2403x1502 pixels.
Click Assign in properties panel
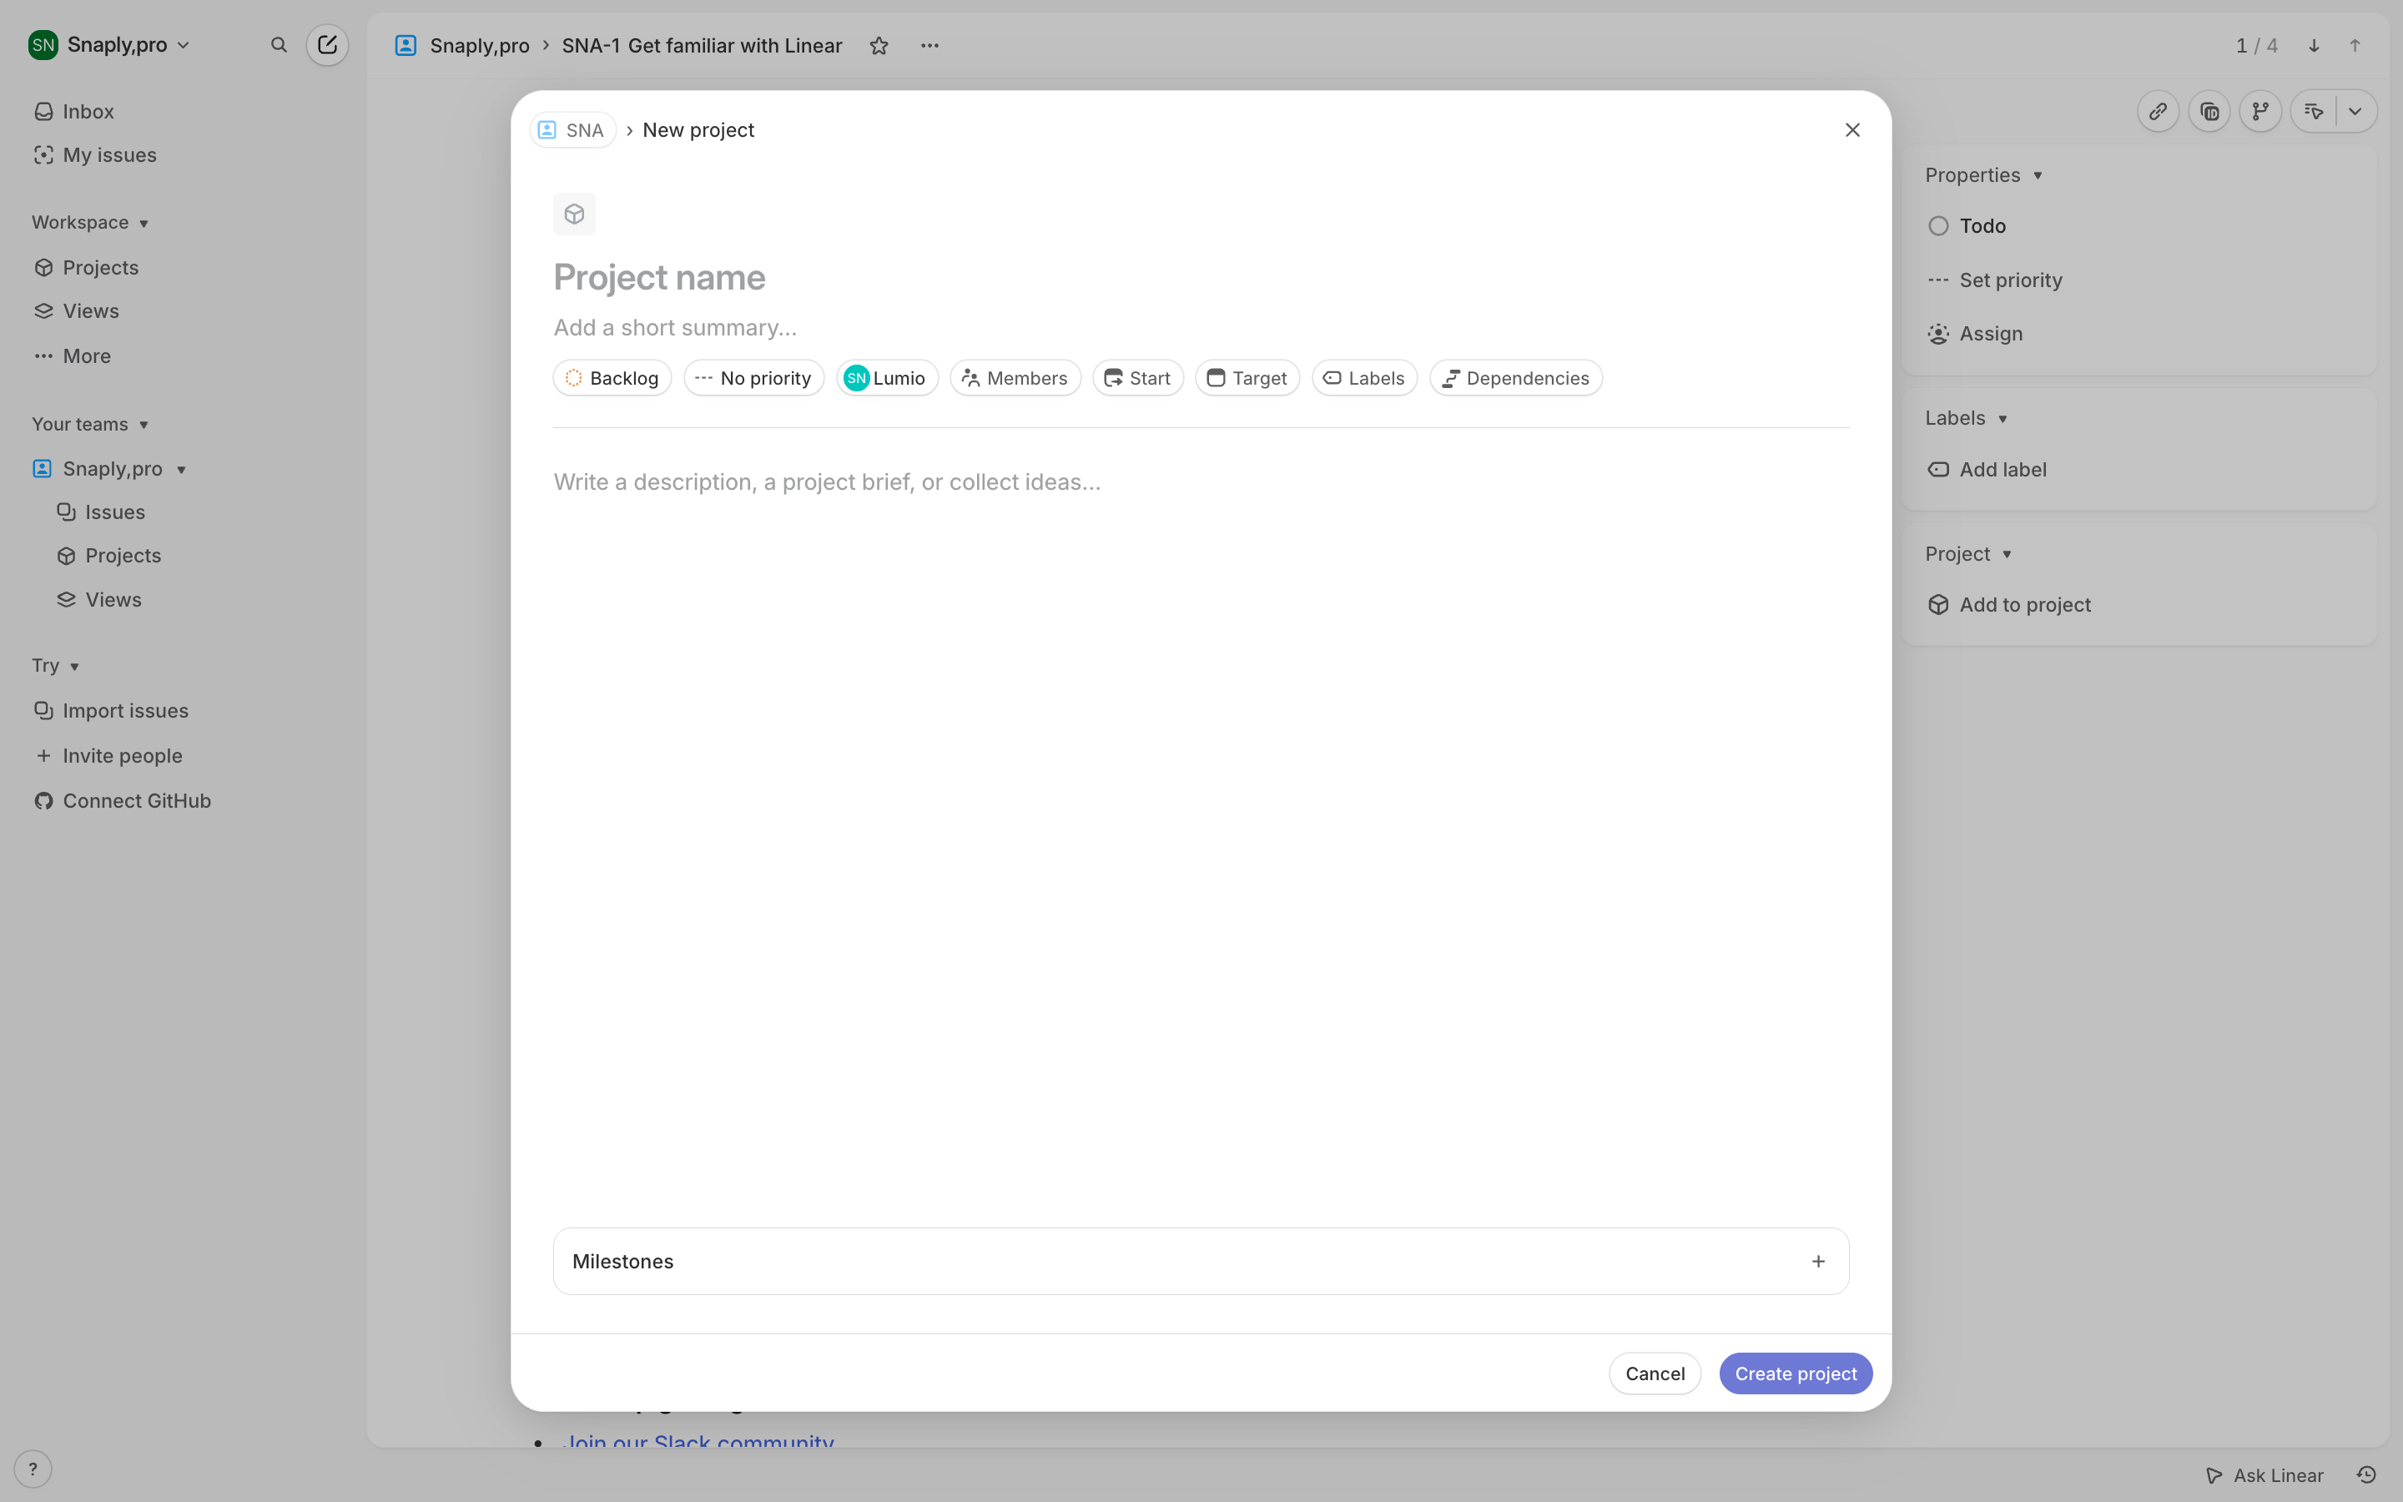tap(1975, 334)
